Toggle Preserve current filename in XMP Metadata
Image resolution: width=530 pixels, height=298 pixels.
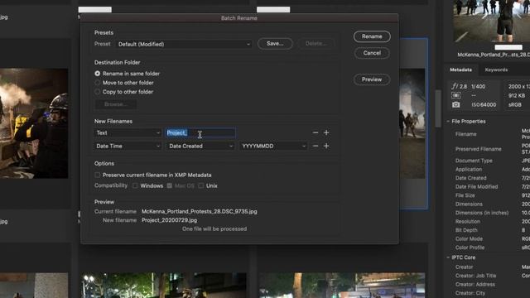coord(98,175)
